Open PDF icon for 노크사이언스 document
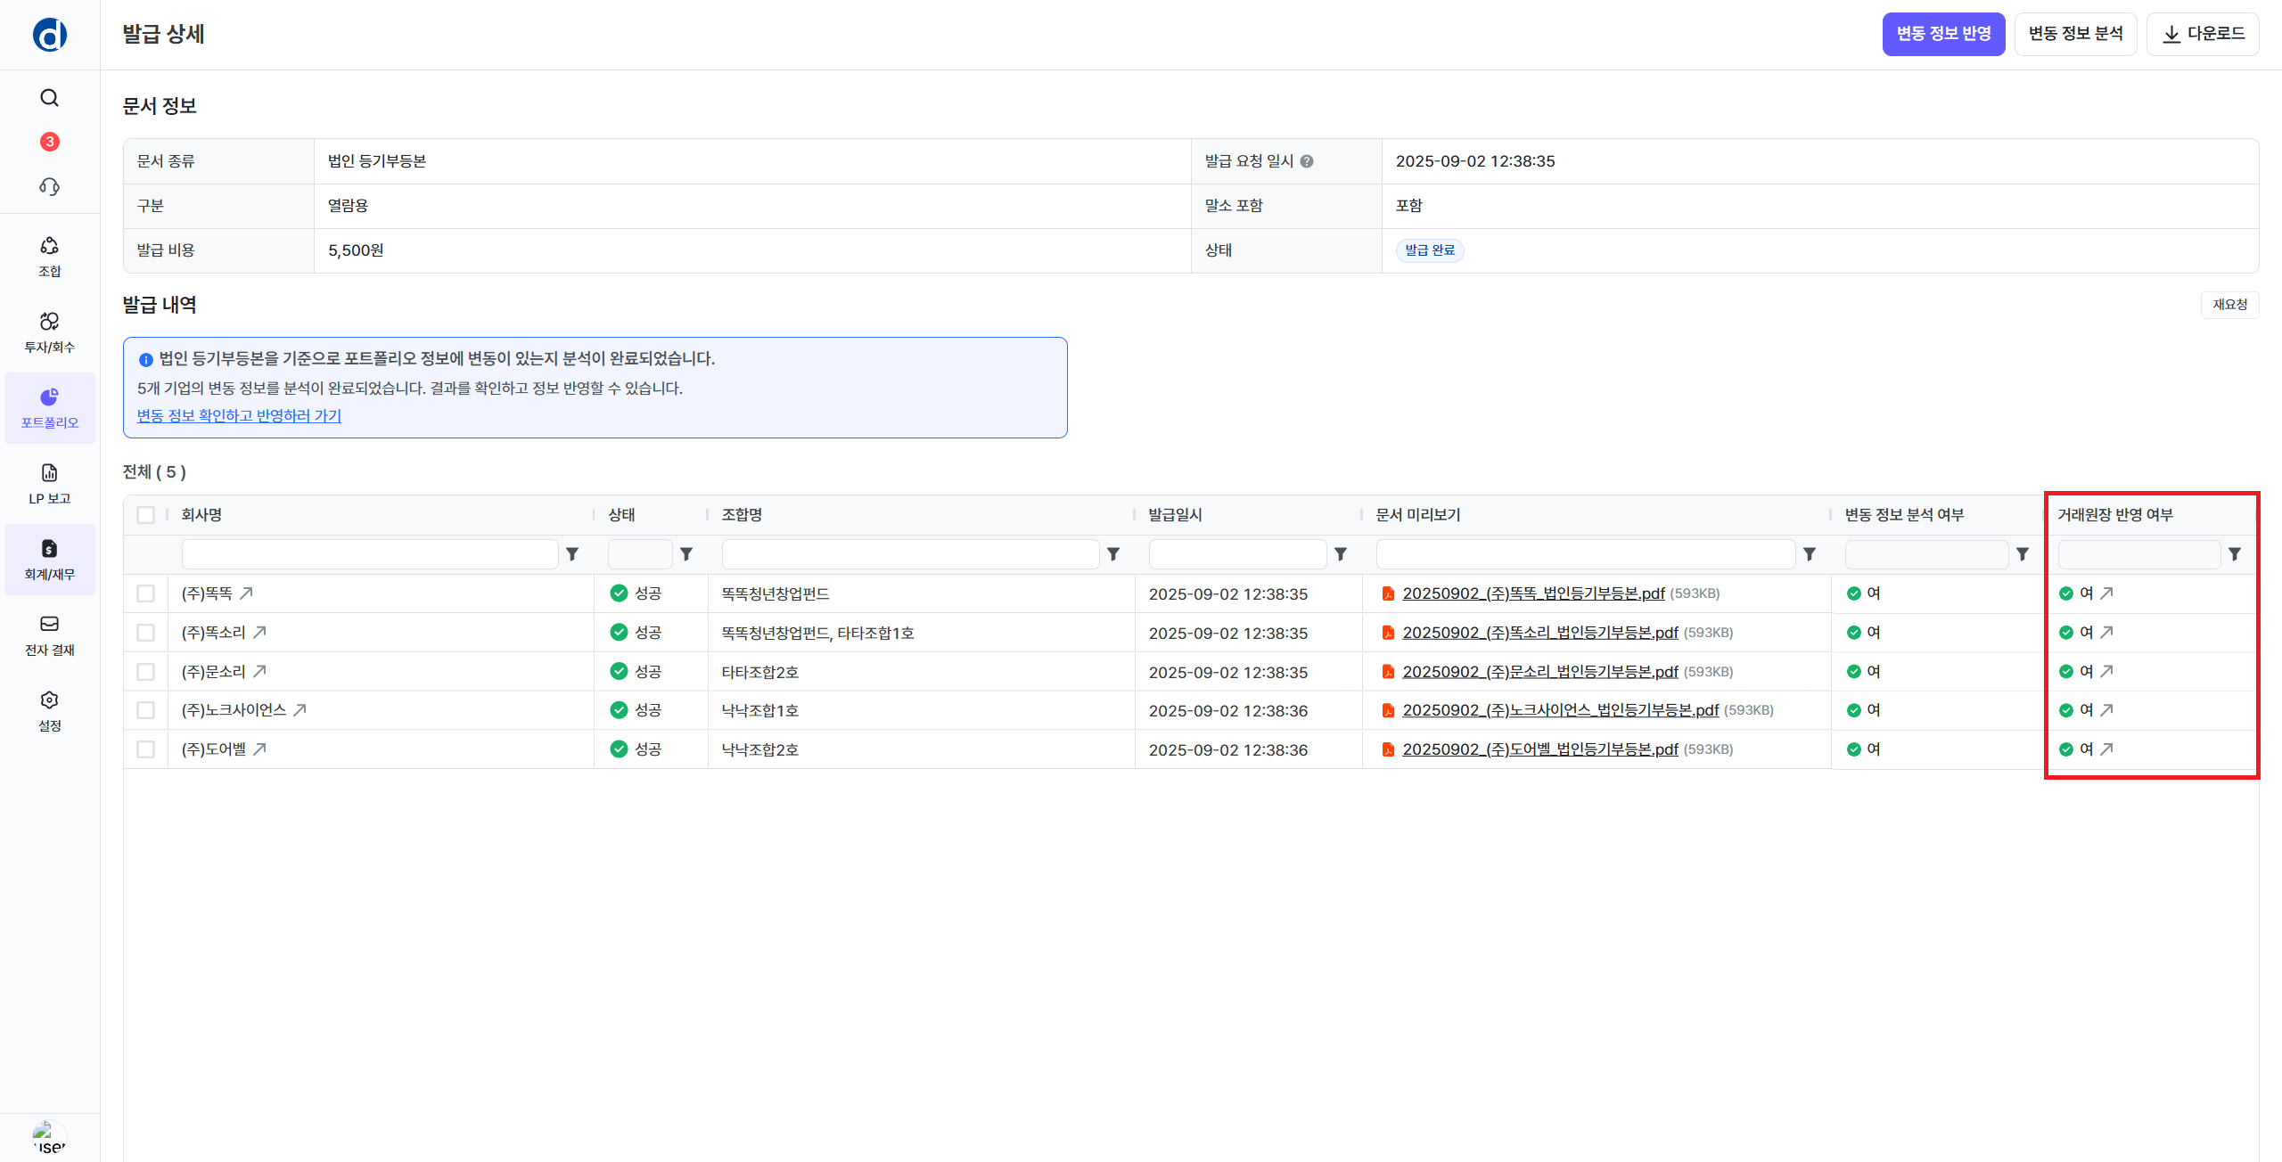The height and width of the screenshot is (1162, 2282). coord(1388,710)
